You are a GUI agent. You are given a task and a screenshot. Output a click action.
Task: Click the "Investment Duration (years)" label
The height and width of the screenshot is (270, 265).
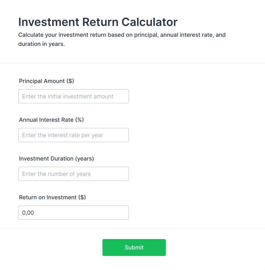tap(56, 159)
